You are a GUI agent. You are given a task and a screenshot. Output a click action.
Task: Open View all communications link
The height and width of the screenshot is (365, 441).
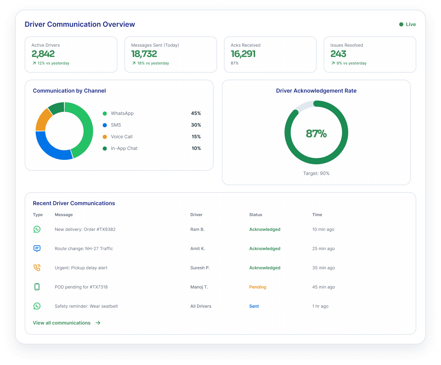coord(62,323)
